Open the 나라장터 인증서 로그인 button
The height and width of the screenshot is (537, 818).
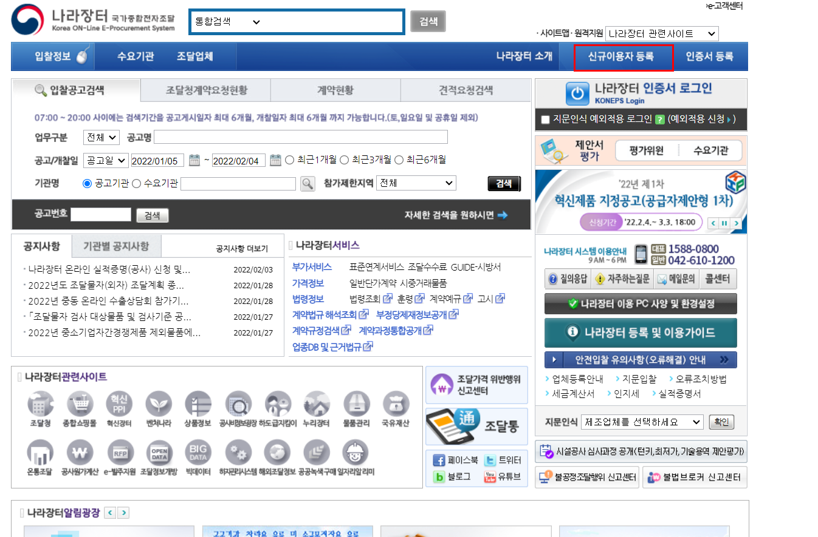pyautogui.click(x=641, y=92)
